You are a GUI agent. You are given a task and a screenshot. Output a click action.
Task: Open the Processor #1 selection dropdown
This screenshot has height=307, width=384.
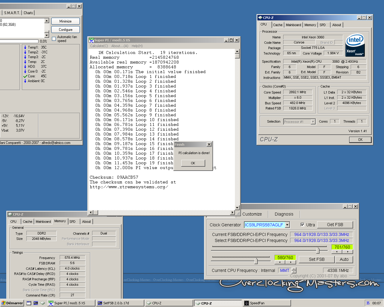313,122
